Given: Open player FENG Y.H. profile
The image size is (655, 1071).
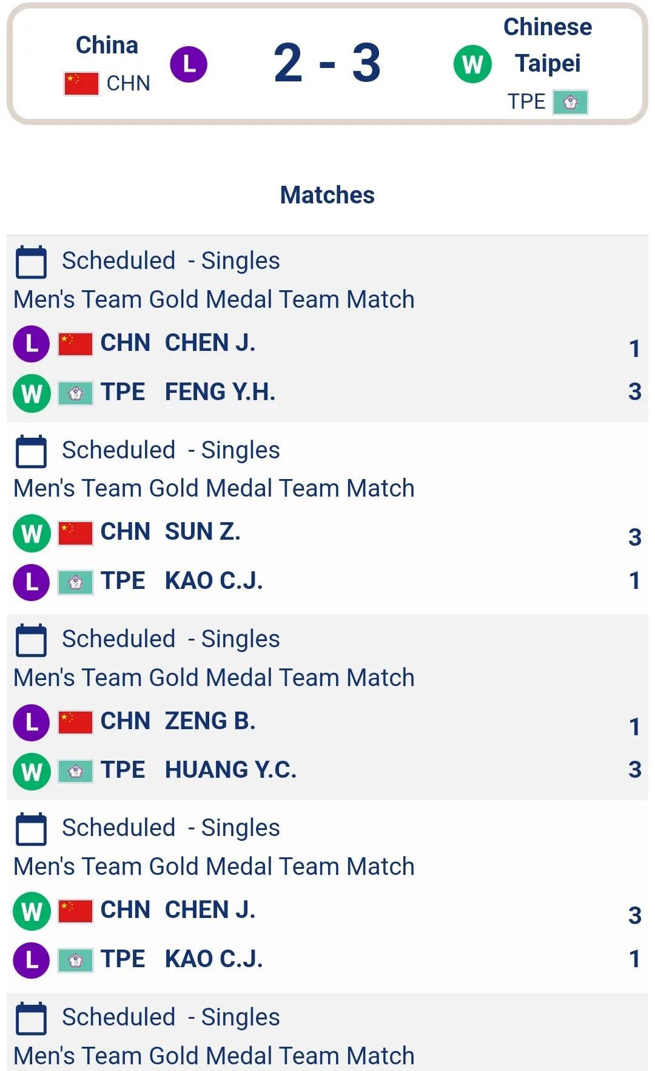Looking at the screenshot, I should click(220, 392).
